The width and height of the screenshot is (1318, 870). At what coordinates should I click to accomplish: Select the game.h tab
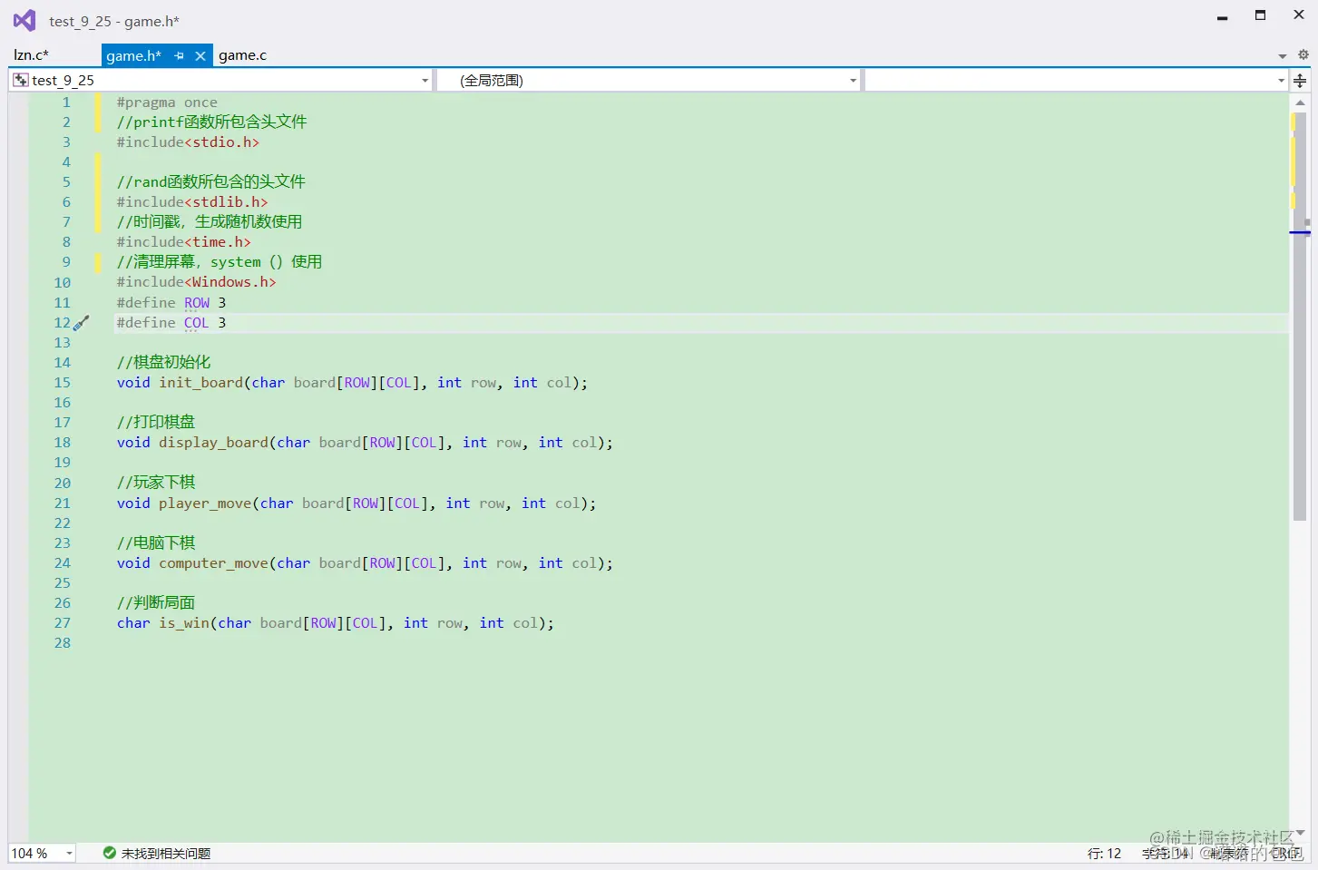click(133, 55)
